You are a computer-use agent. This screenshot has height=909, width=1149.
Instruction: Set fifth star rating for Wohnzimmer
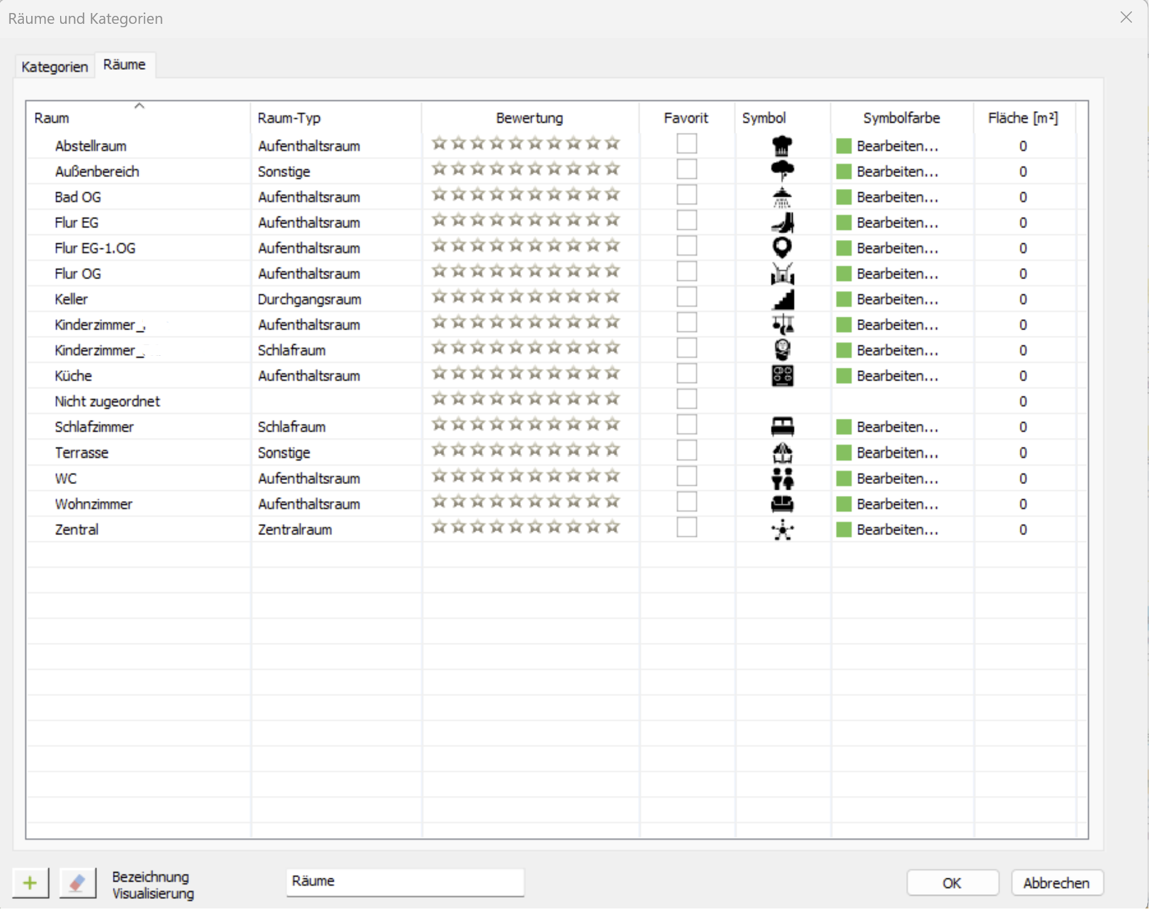516,502
